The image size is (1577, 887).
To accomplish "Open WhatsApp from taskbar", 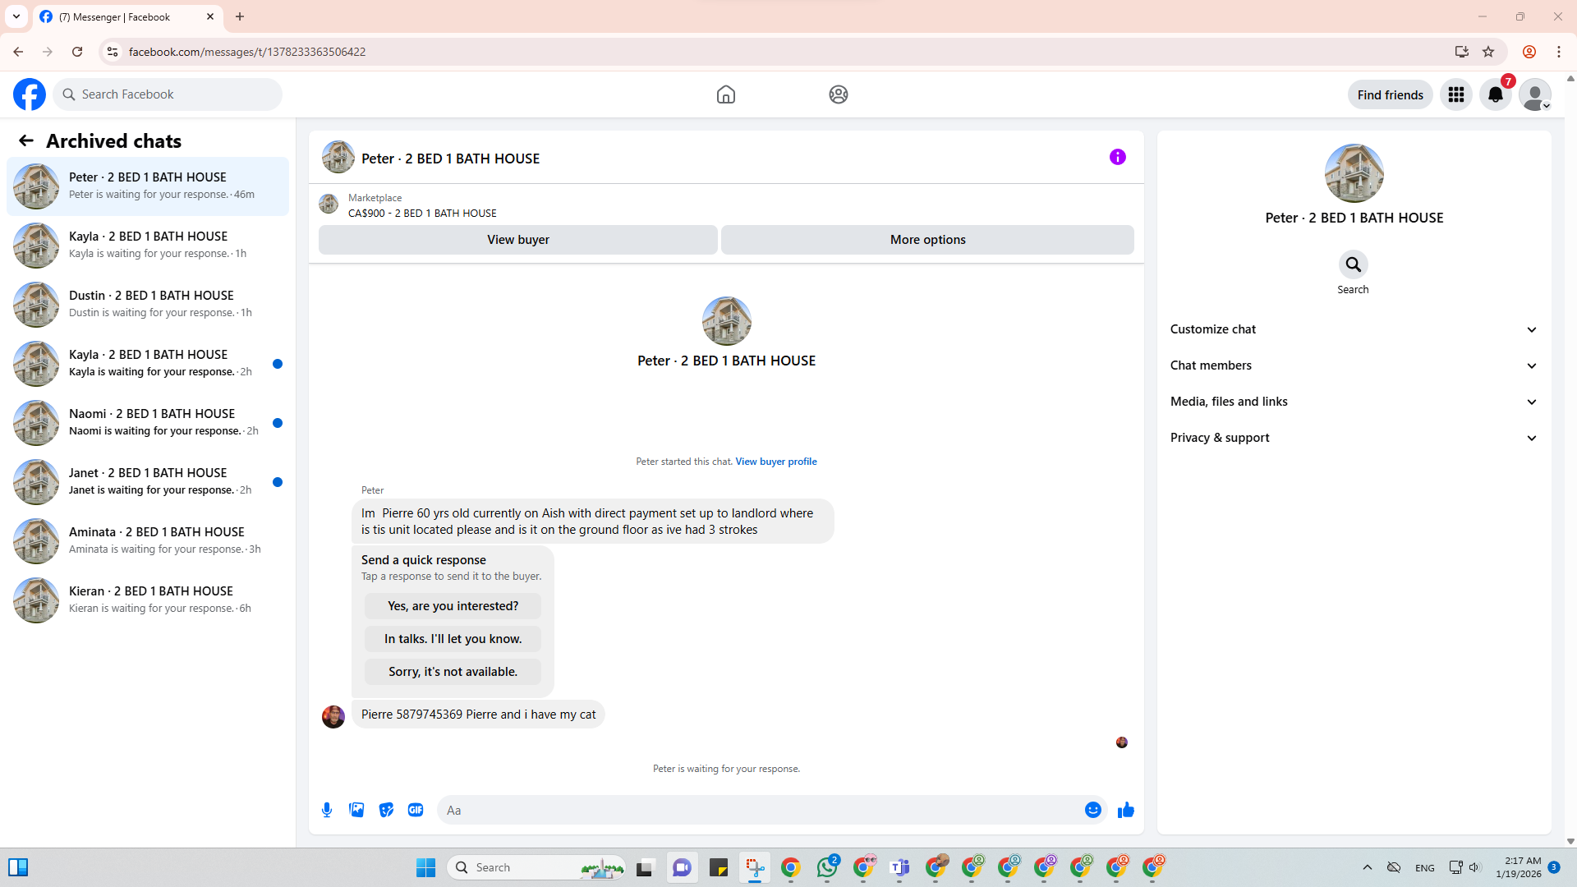I will coord(827,867).
